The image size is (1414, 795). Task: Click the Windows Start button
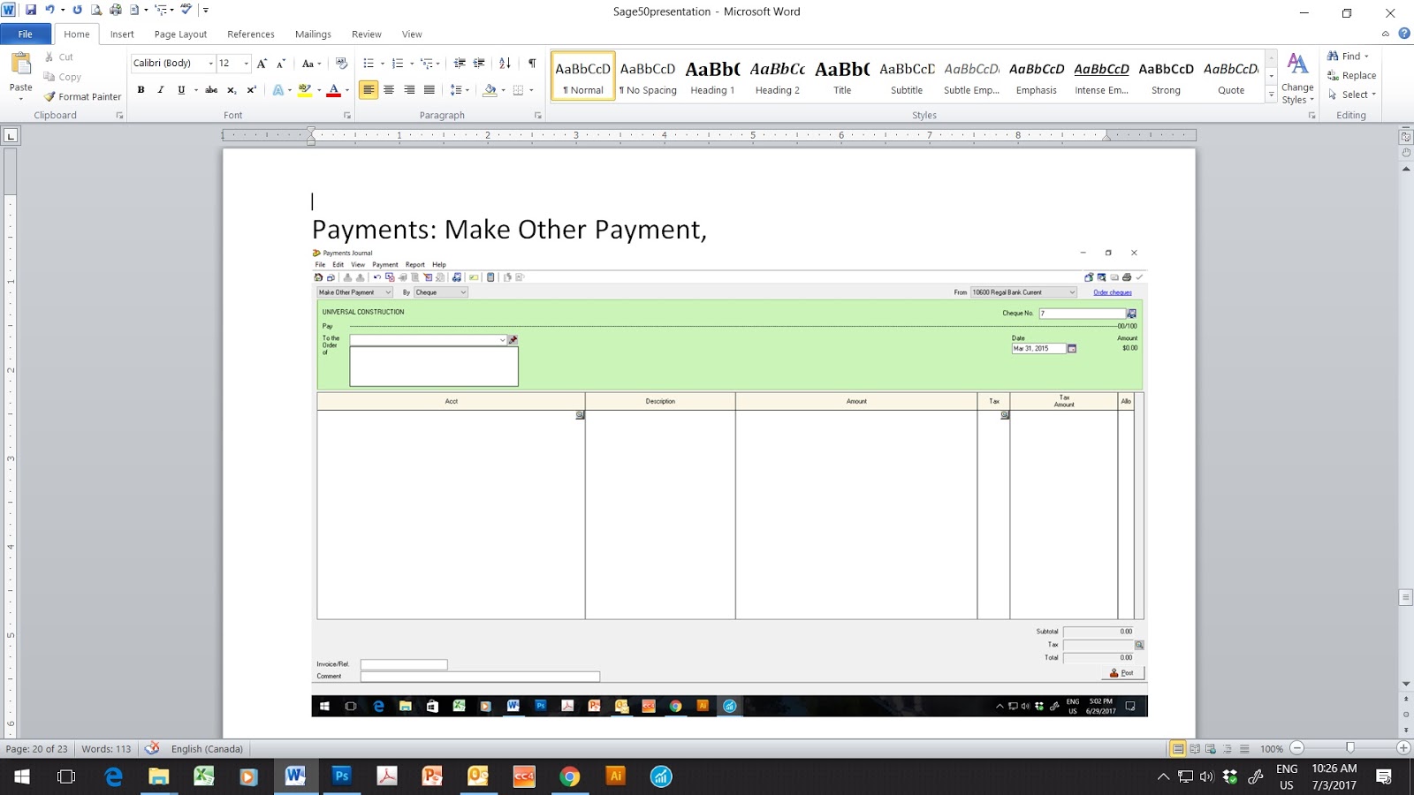[x=21, y=776]
